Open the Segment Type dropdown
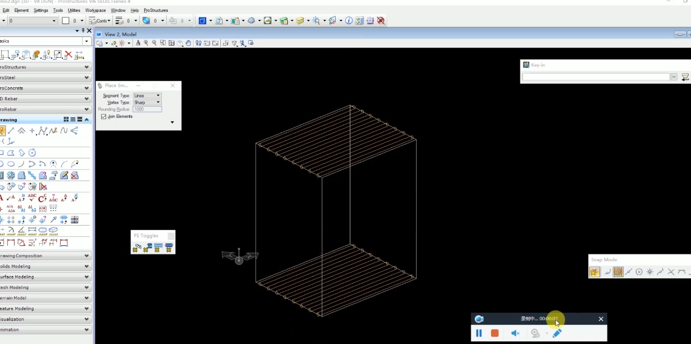 coord(147,96)
